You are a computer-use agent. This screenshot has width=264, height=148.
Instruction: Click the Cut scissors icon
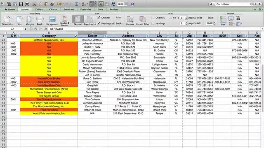coord(34,4)
